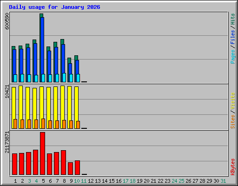Viewport: 238px width, 186px height.
Task: Click day label "19" on the x-axis
Action: click(139, 181)
